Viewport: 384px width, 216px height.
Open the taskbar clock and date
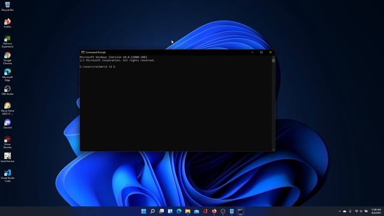[376, 211]
